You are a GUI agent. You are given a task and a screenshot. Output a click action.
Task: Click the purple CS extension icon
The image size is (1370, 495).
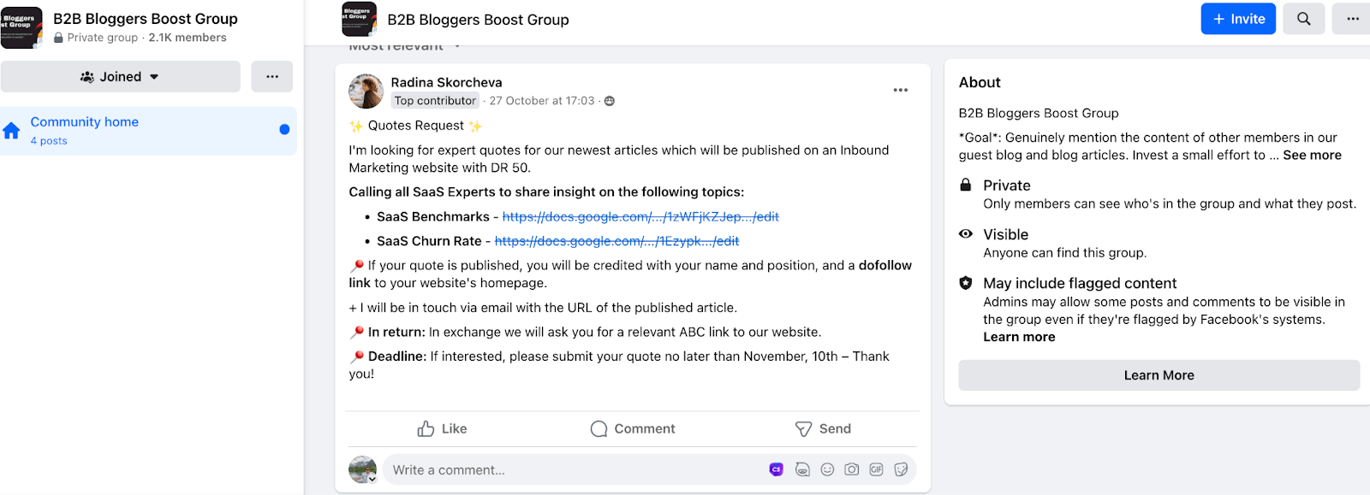777,469
